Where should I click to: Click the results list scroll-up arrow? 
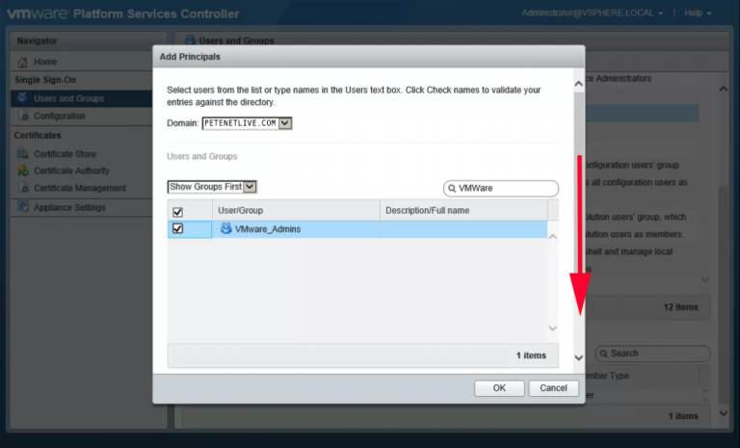click(553, 236)
